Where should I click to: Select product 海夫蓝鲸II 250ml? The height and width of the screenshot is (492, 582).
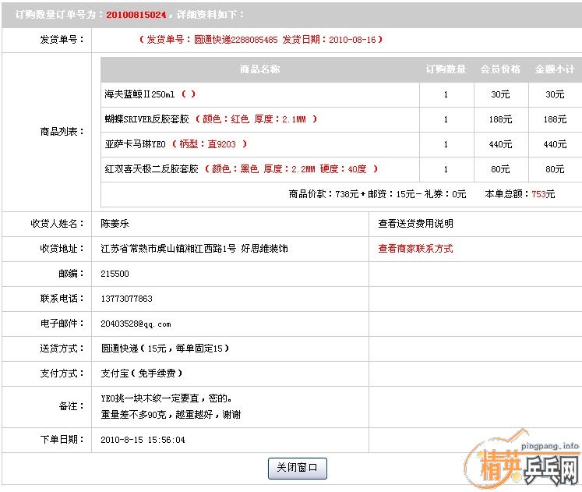pyautogui.click(x=140, y=94)
